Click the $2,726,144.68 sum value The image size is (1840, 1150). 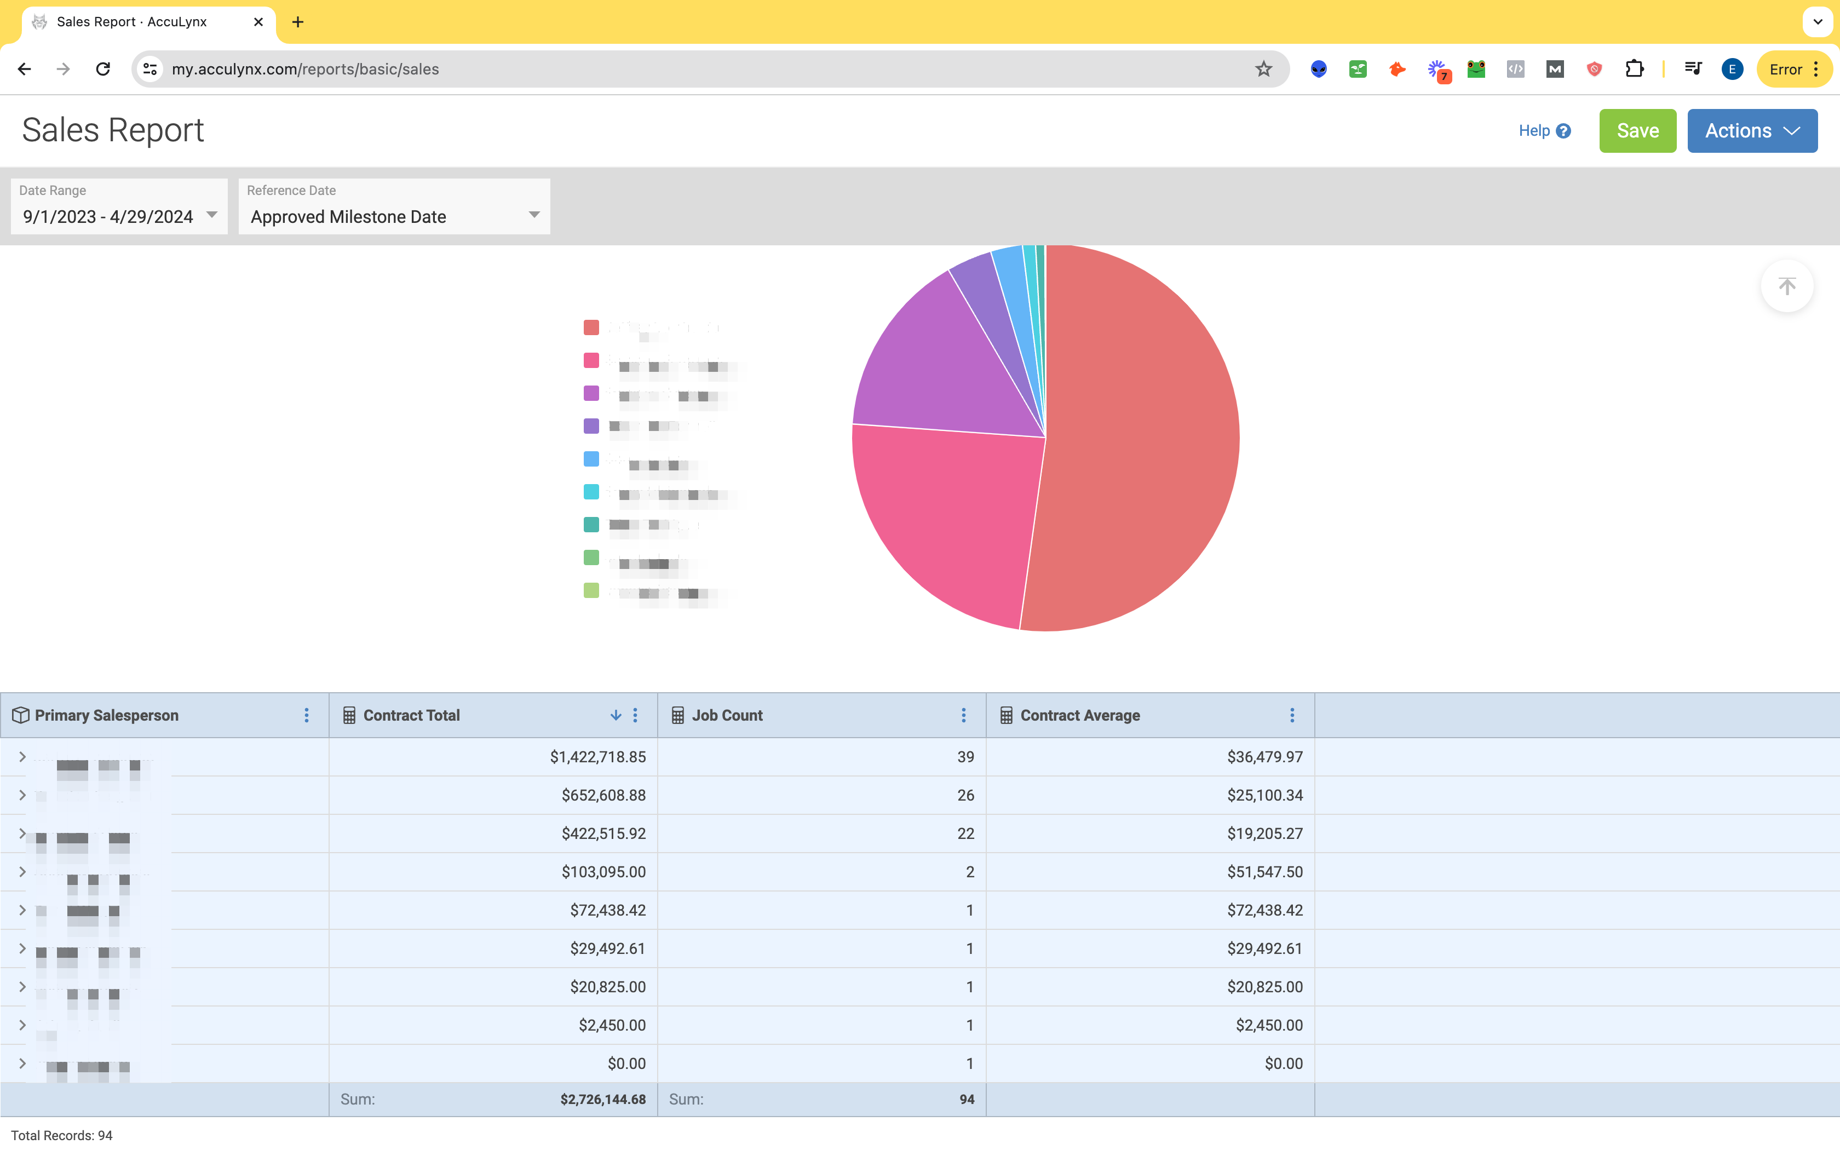pyautogui.click(x=603, y=1099)
